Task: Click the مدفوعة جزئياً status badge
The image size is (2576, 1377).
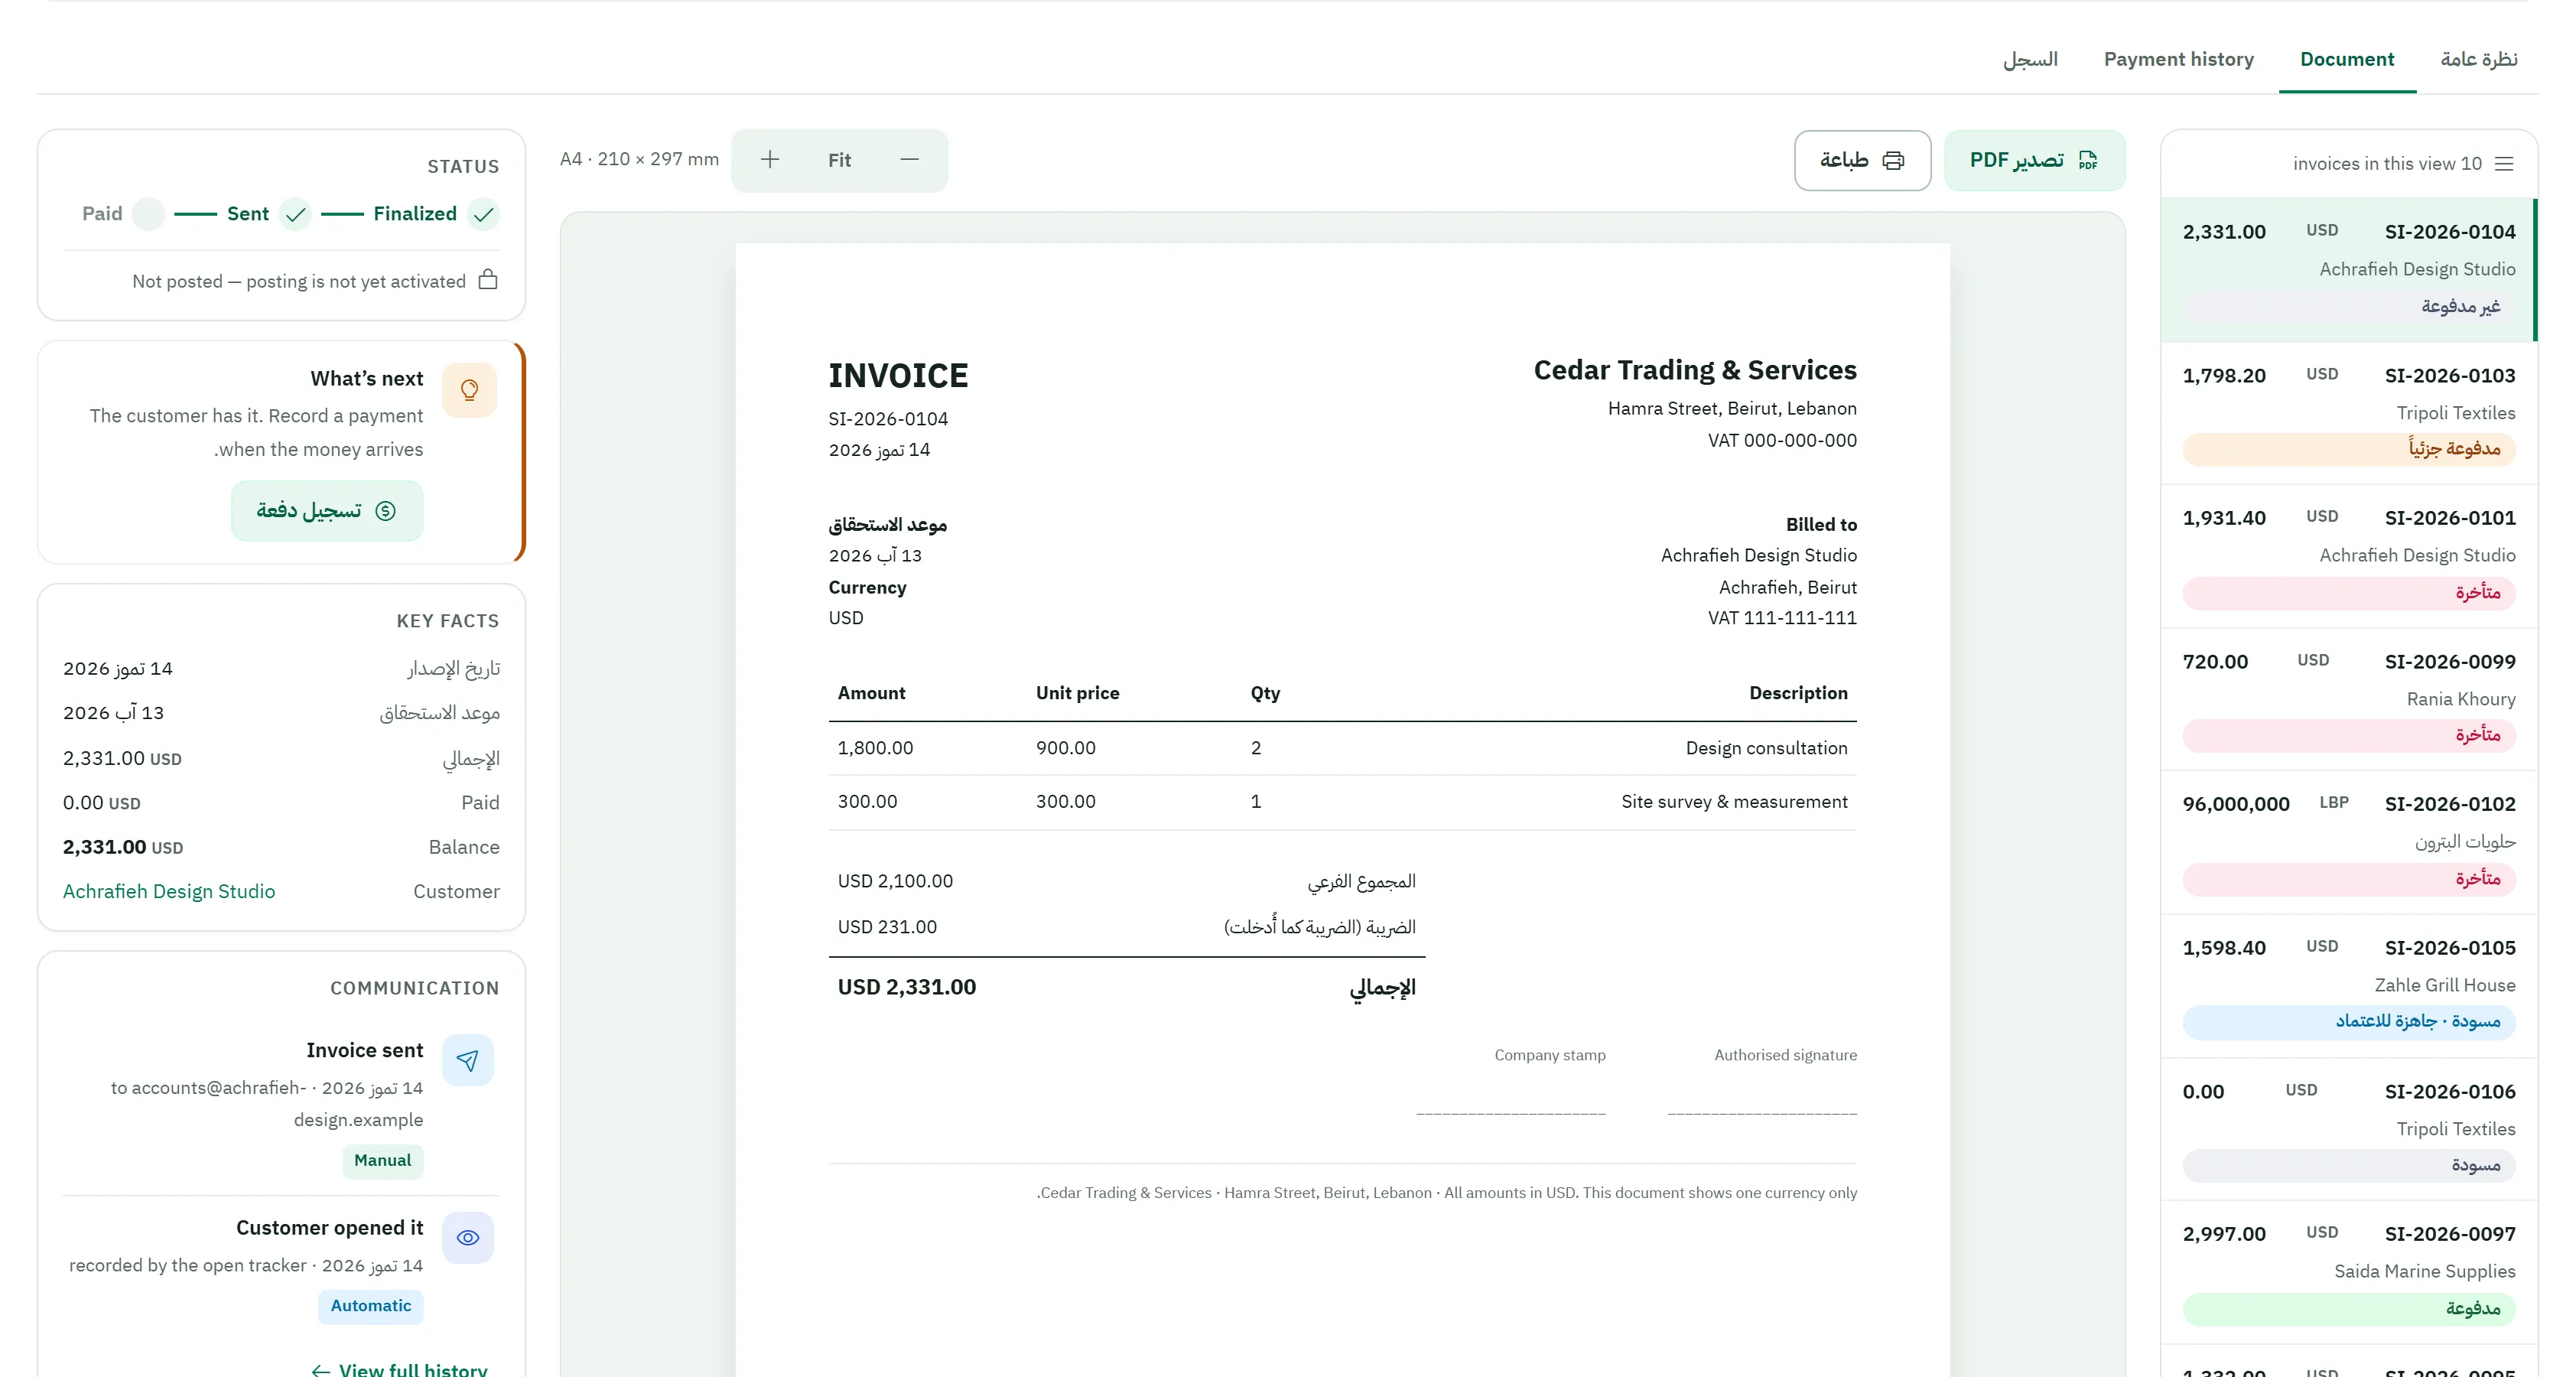Action: (2348, 449)
